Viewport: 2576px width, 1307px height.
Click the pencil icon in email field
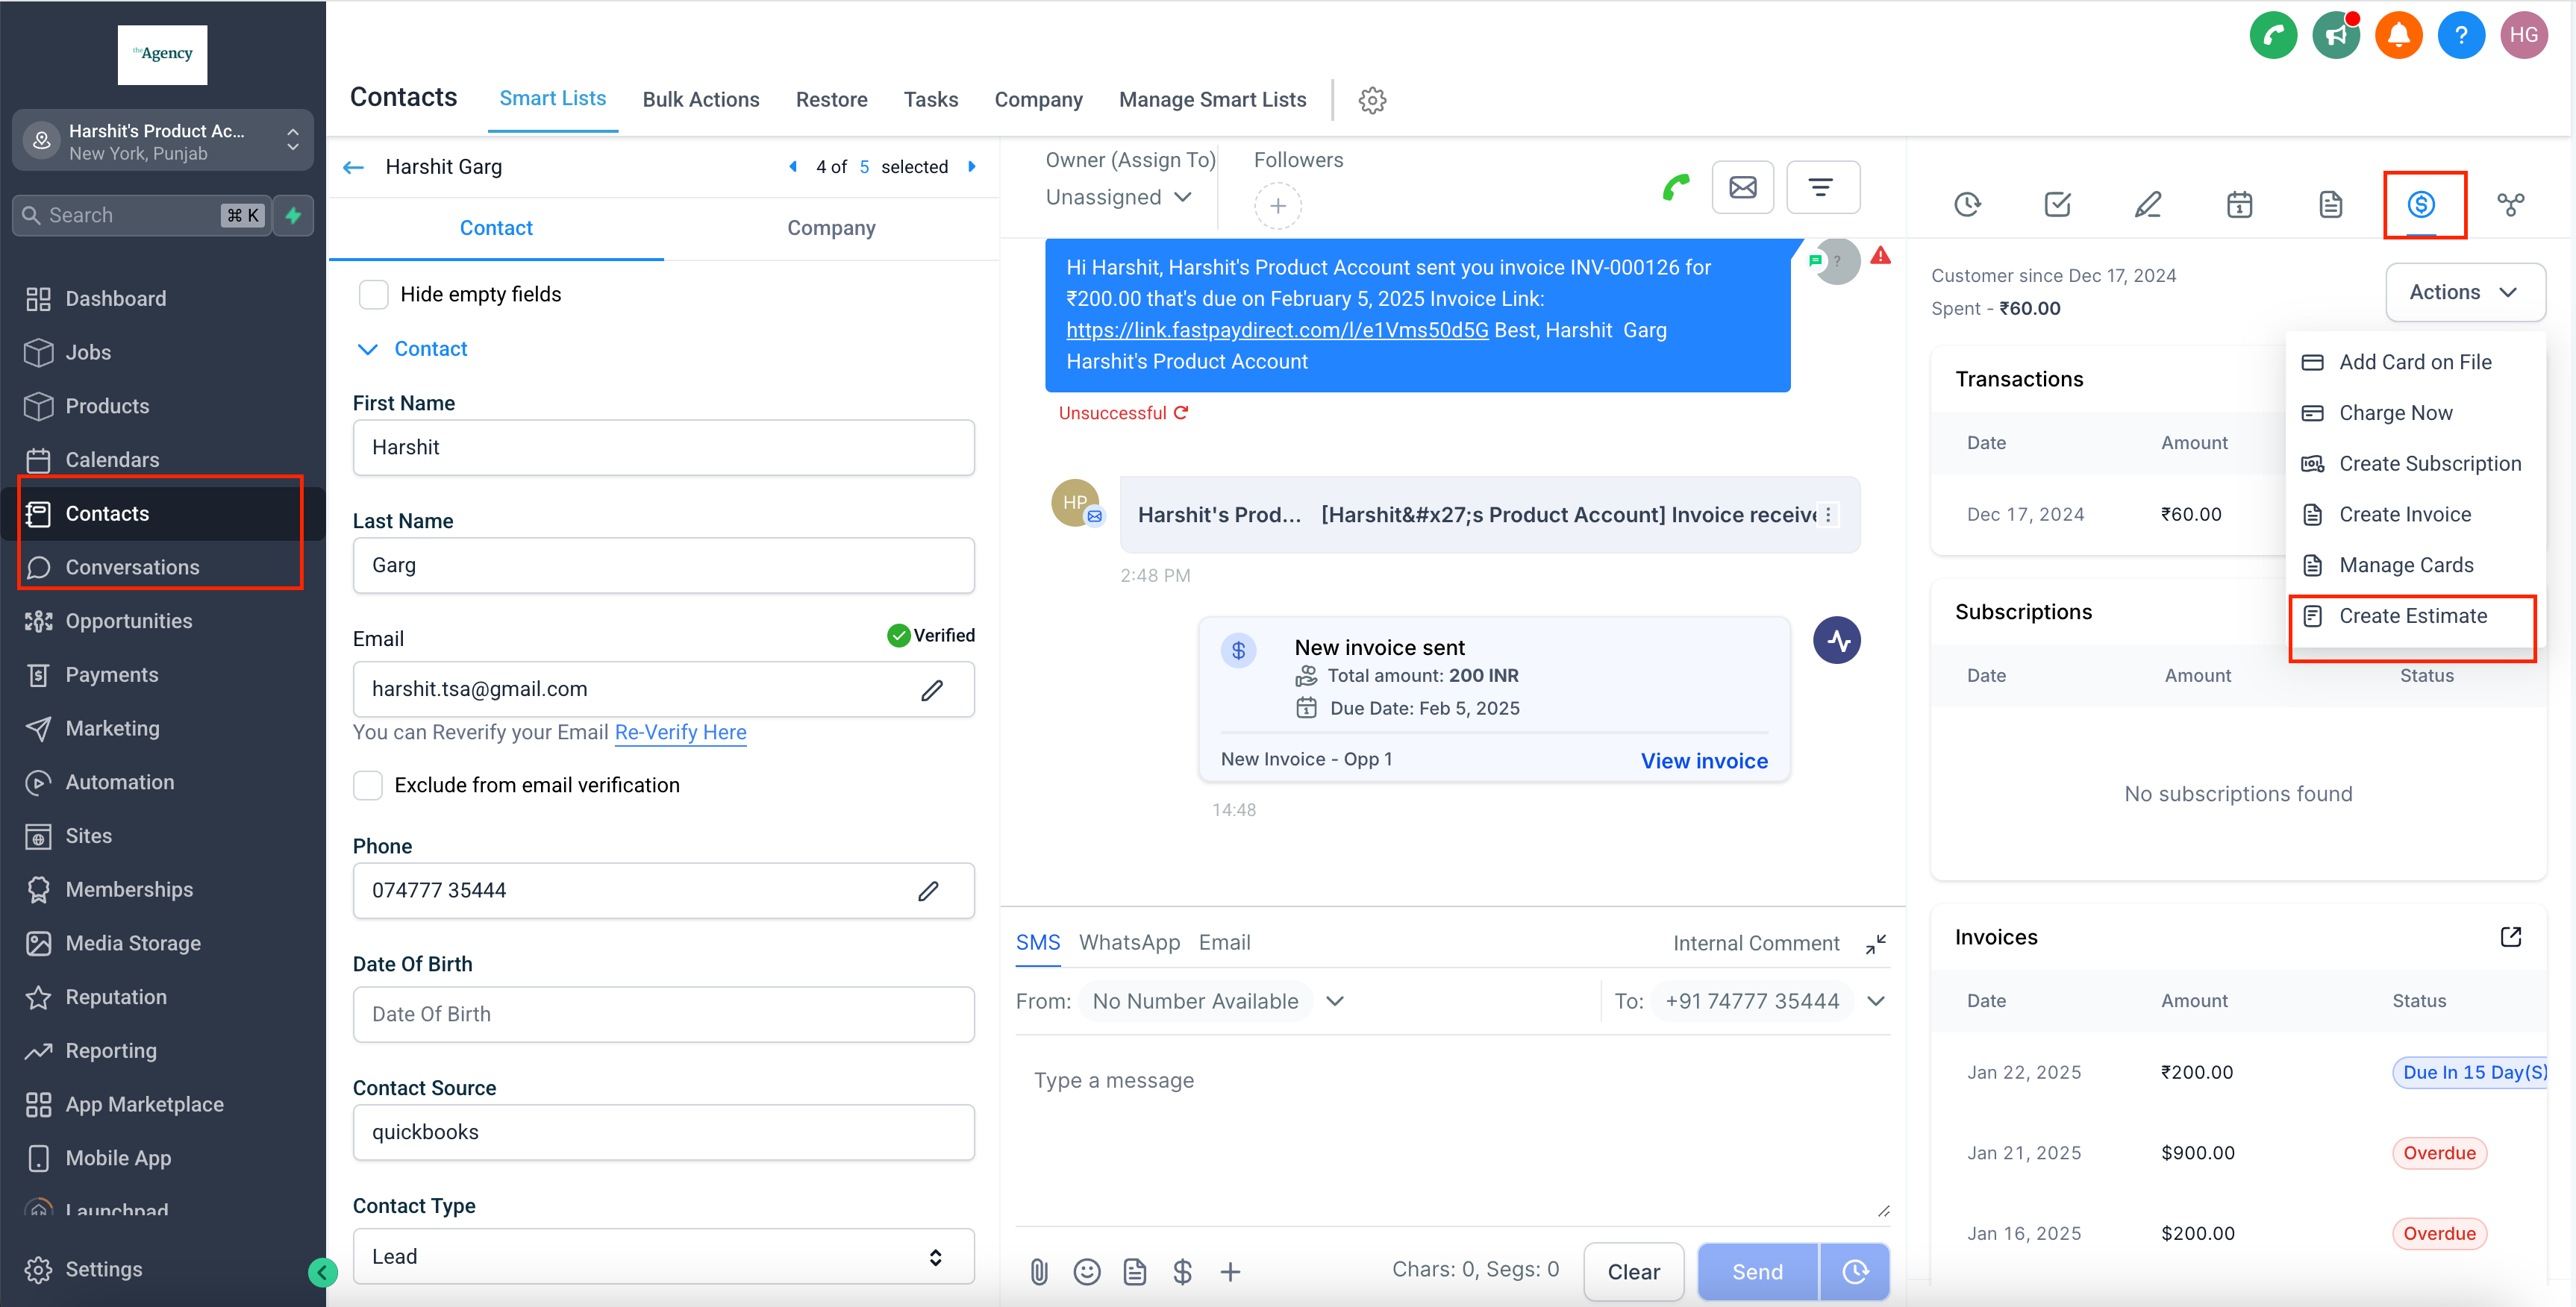click(931, 690)
